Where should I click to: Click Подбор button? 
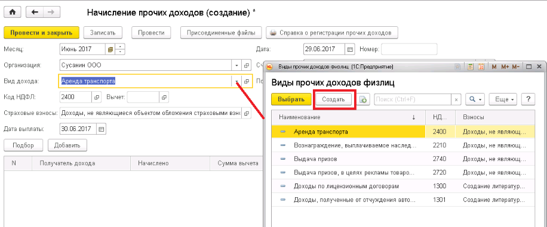tap(23, 145)
